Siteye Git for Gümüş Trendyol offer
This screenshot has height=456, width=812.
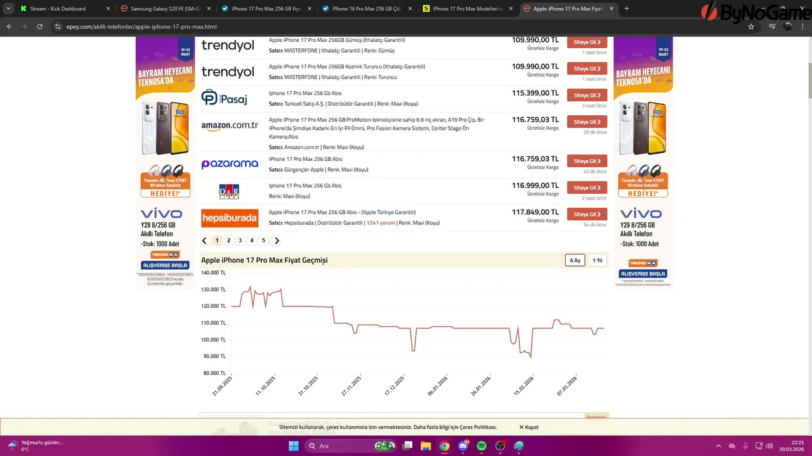587,42
